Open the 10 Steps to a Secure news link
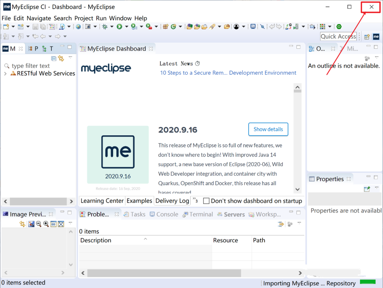The height and width of the screenshot is (288, 383). pyautogui.click(x=228, y=73)
